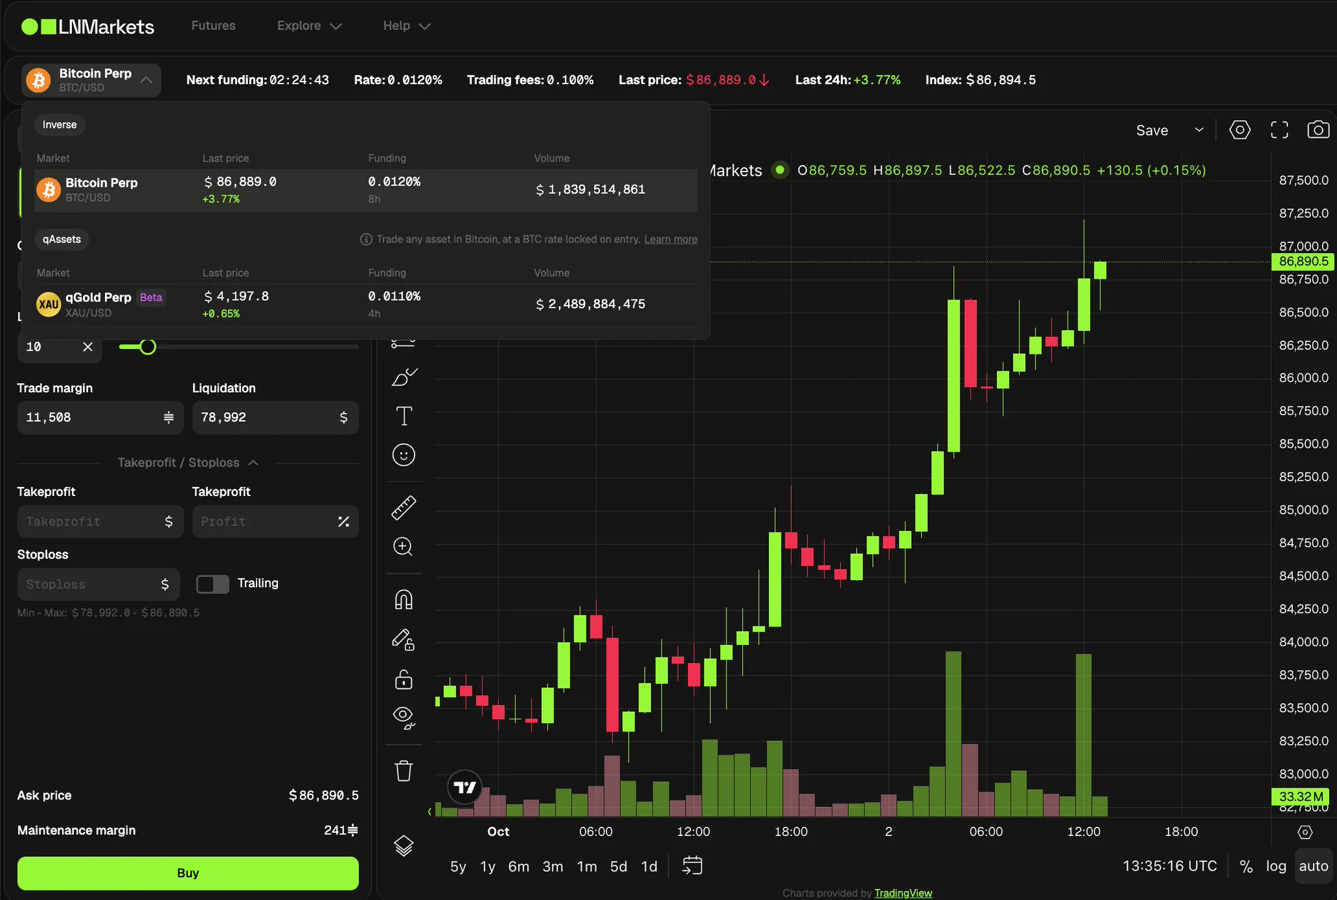Select the brush drawing tool
The height and width of the screenshot is (900, 1337).
click(404, 377)
